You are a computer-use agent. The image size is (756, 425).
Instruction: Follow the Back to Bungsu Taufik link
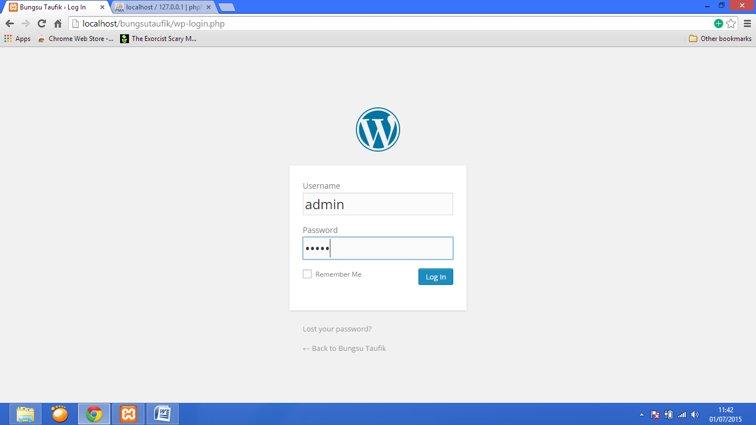[344, 348]
